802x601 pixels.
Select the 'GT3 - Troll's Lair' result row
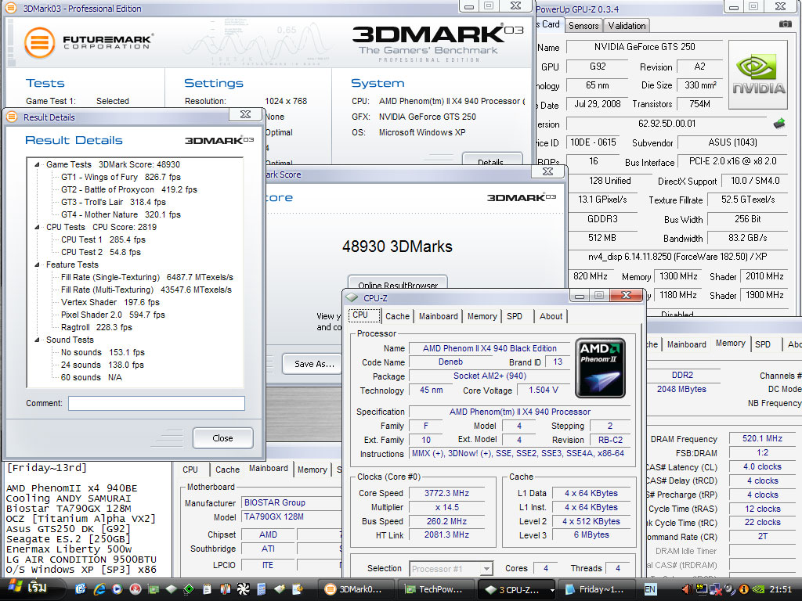(114, 203)
